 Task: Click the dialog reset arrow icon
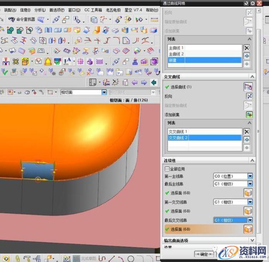coord(247,3)
